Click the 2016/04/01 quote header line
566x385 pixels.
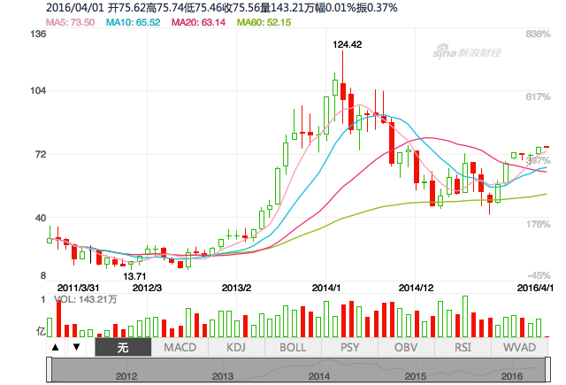[x=222, y=8]
